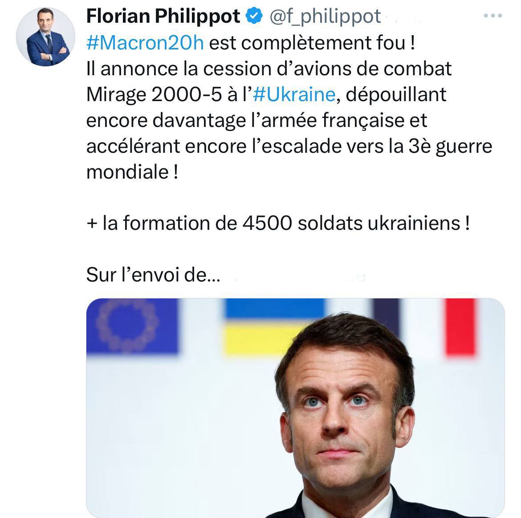Click the blue verified badge

pos(254,17)
